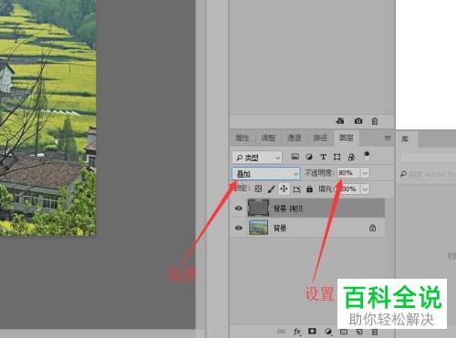
Task: Filter layers by adjustment layer icon
Action: coord(309,157)
